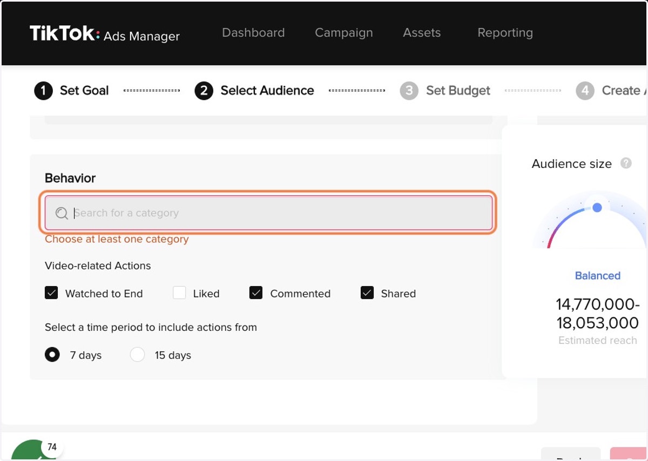Viewport: 648px width, 461px height.
Task: Click the Video-related Actions label
Action: coord(98,266)
